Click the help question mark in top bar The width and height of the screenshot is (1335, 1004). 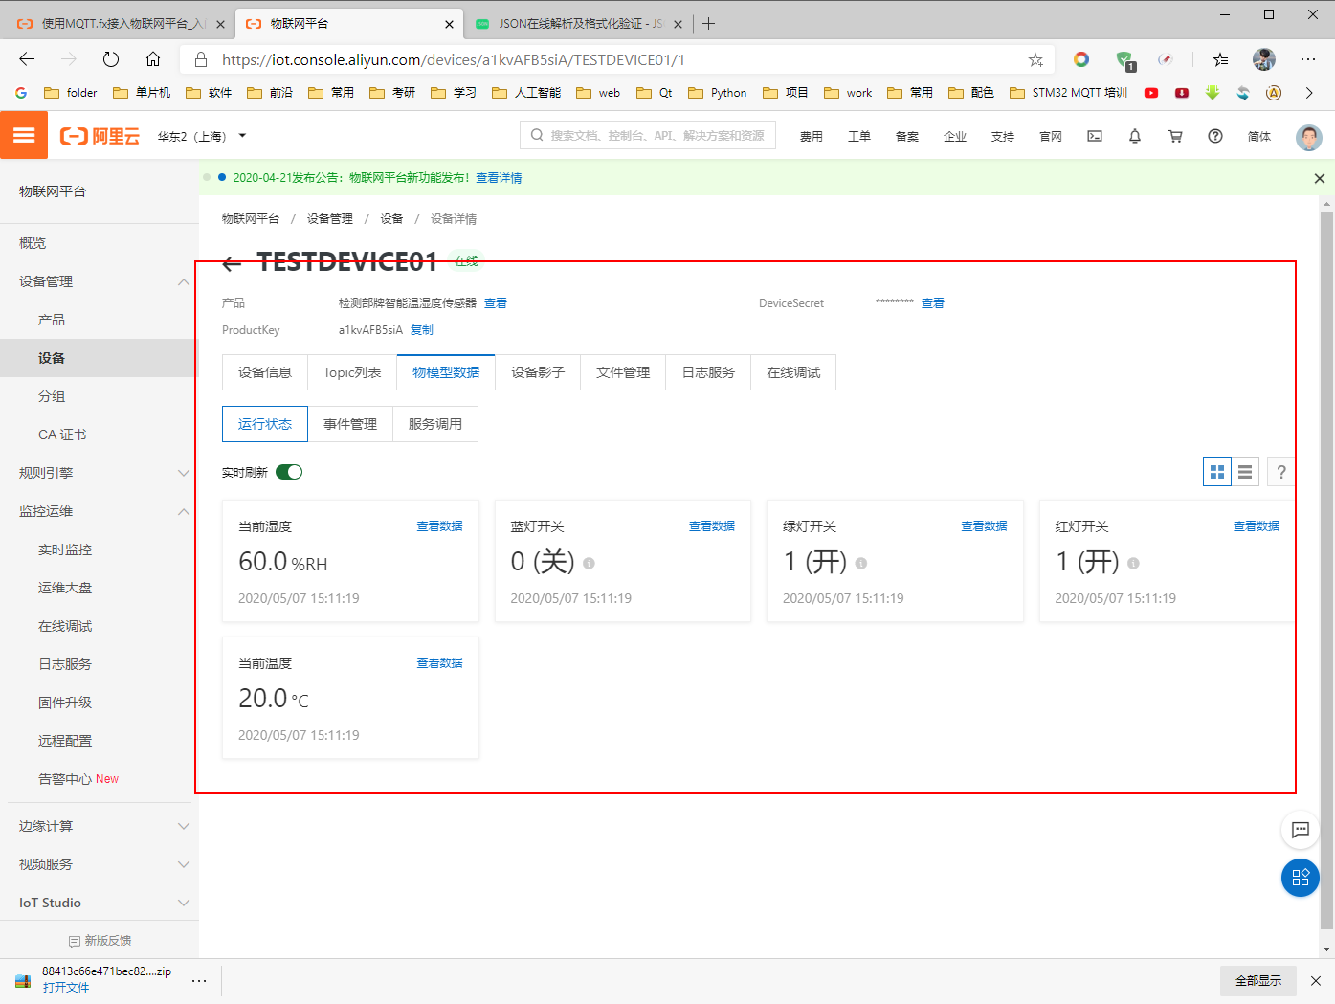[1215, 136]
